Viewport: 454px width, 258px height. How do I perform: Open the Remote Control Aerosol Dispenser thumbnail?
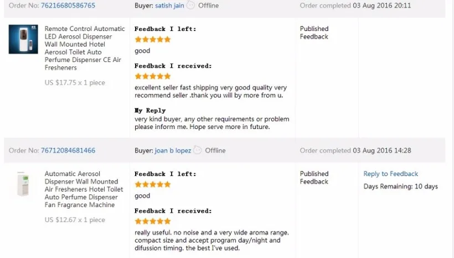(x=23, y=39)
